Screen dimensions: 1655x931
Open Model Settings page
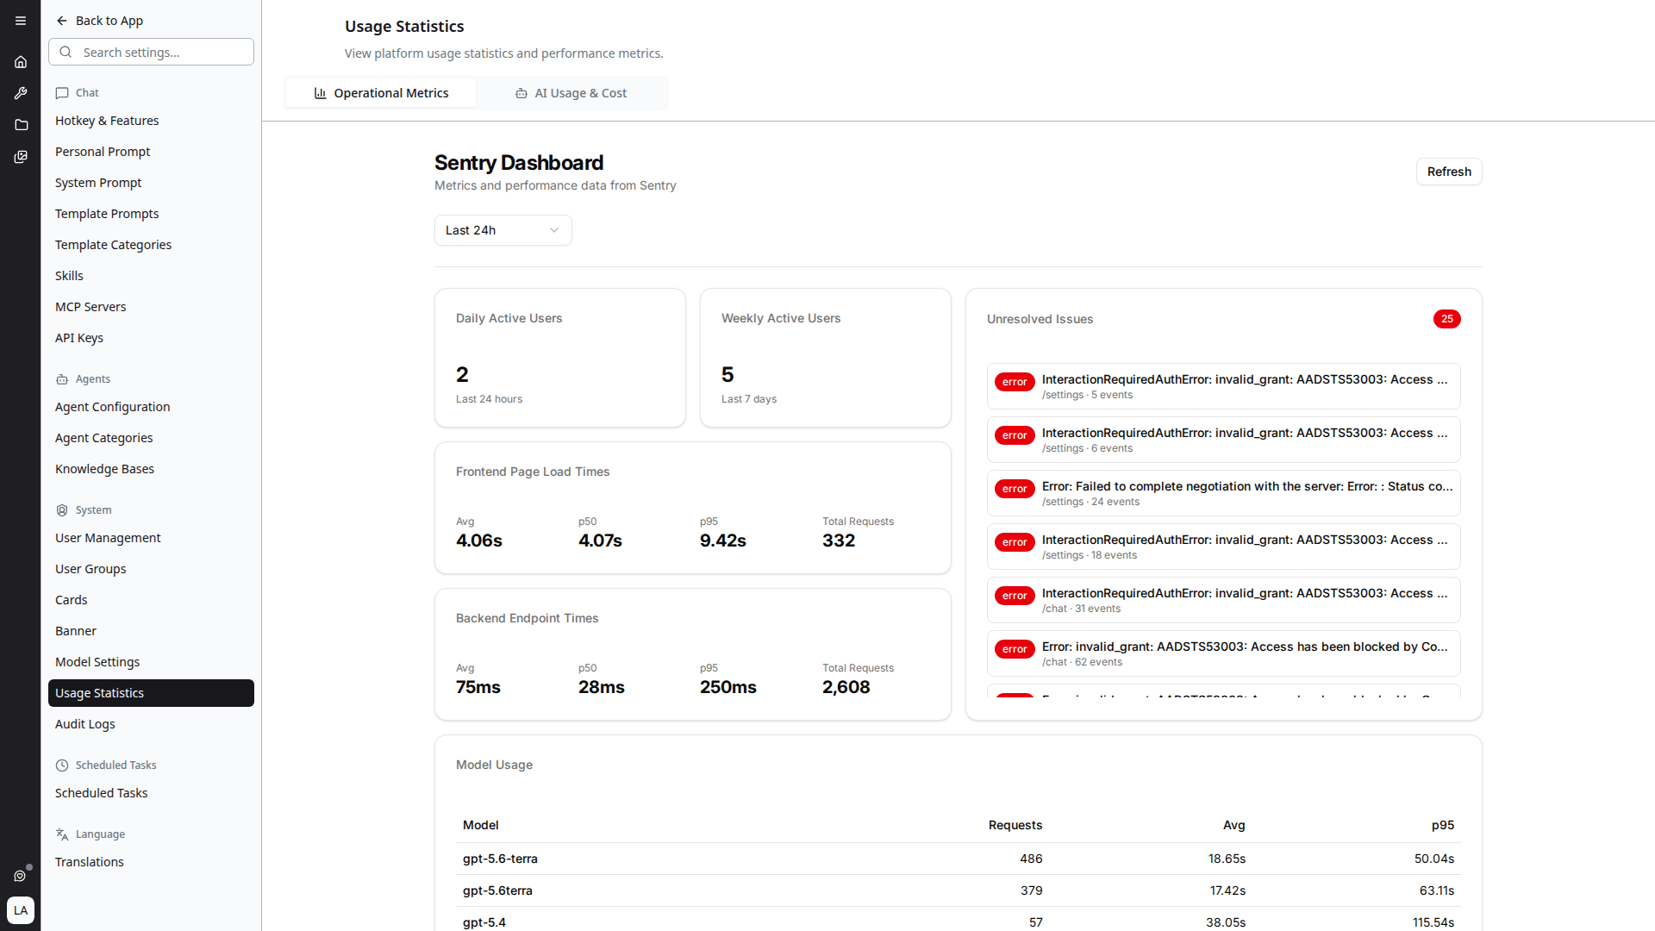(151, 662)
